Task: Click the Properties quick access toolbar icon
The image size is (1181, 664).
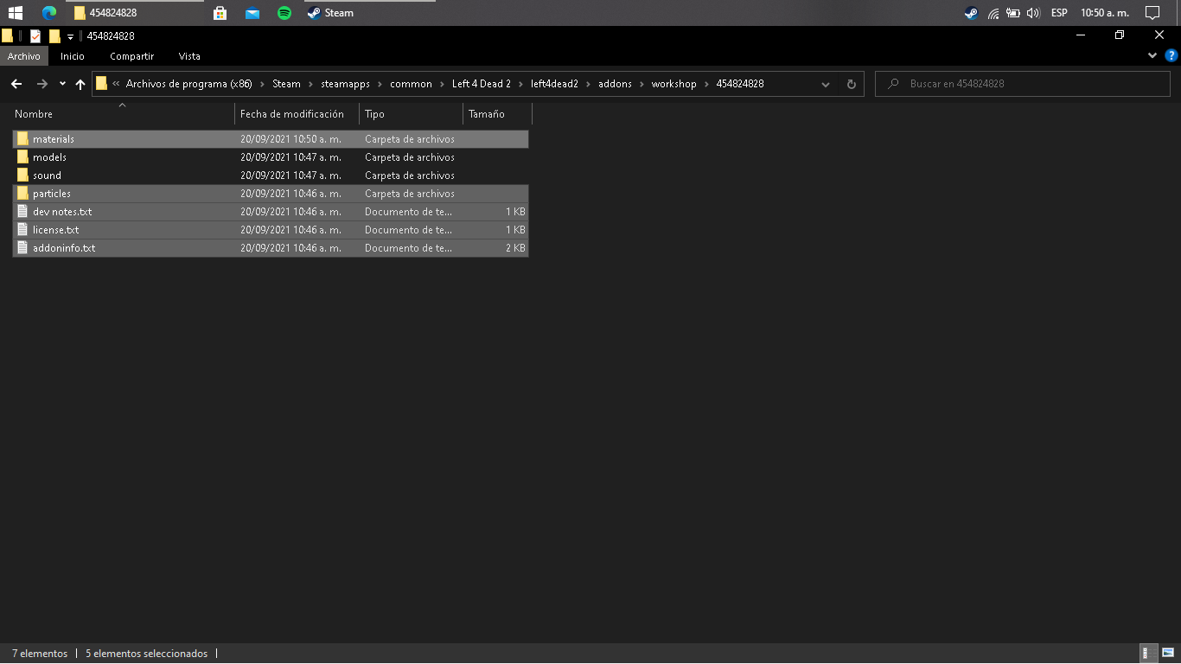Action: (35, 36)
